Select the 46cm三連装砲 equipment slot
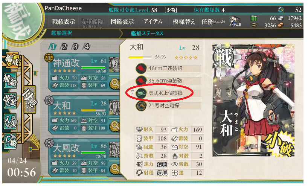 tap(168, 69)
